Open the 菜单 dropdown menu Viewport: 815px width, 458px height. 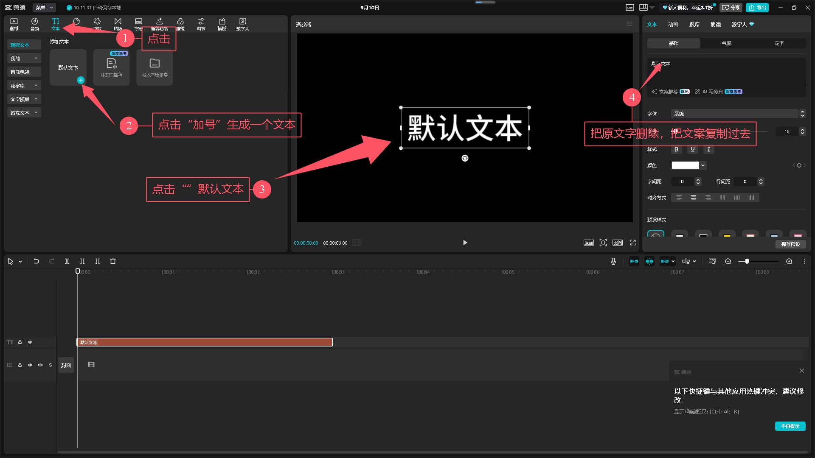click(44, 8)
